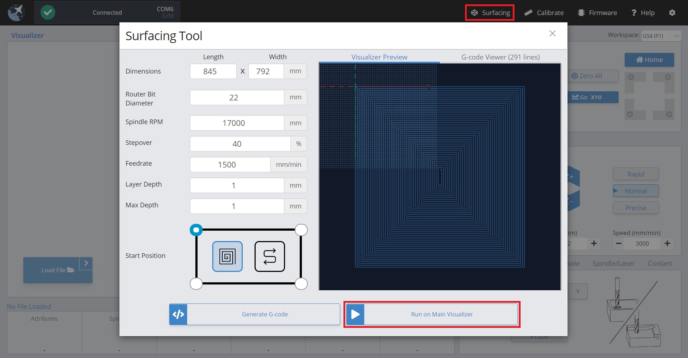Click the gSender logo icon
This screenshot has width=688, height=358.
point(16,13)
